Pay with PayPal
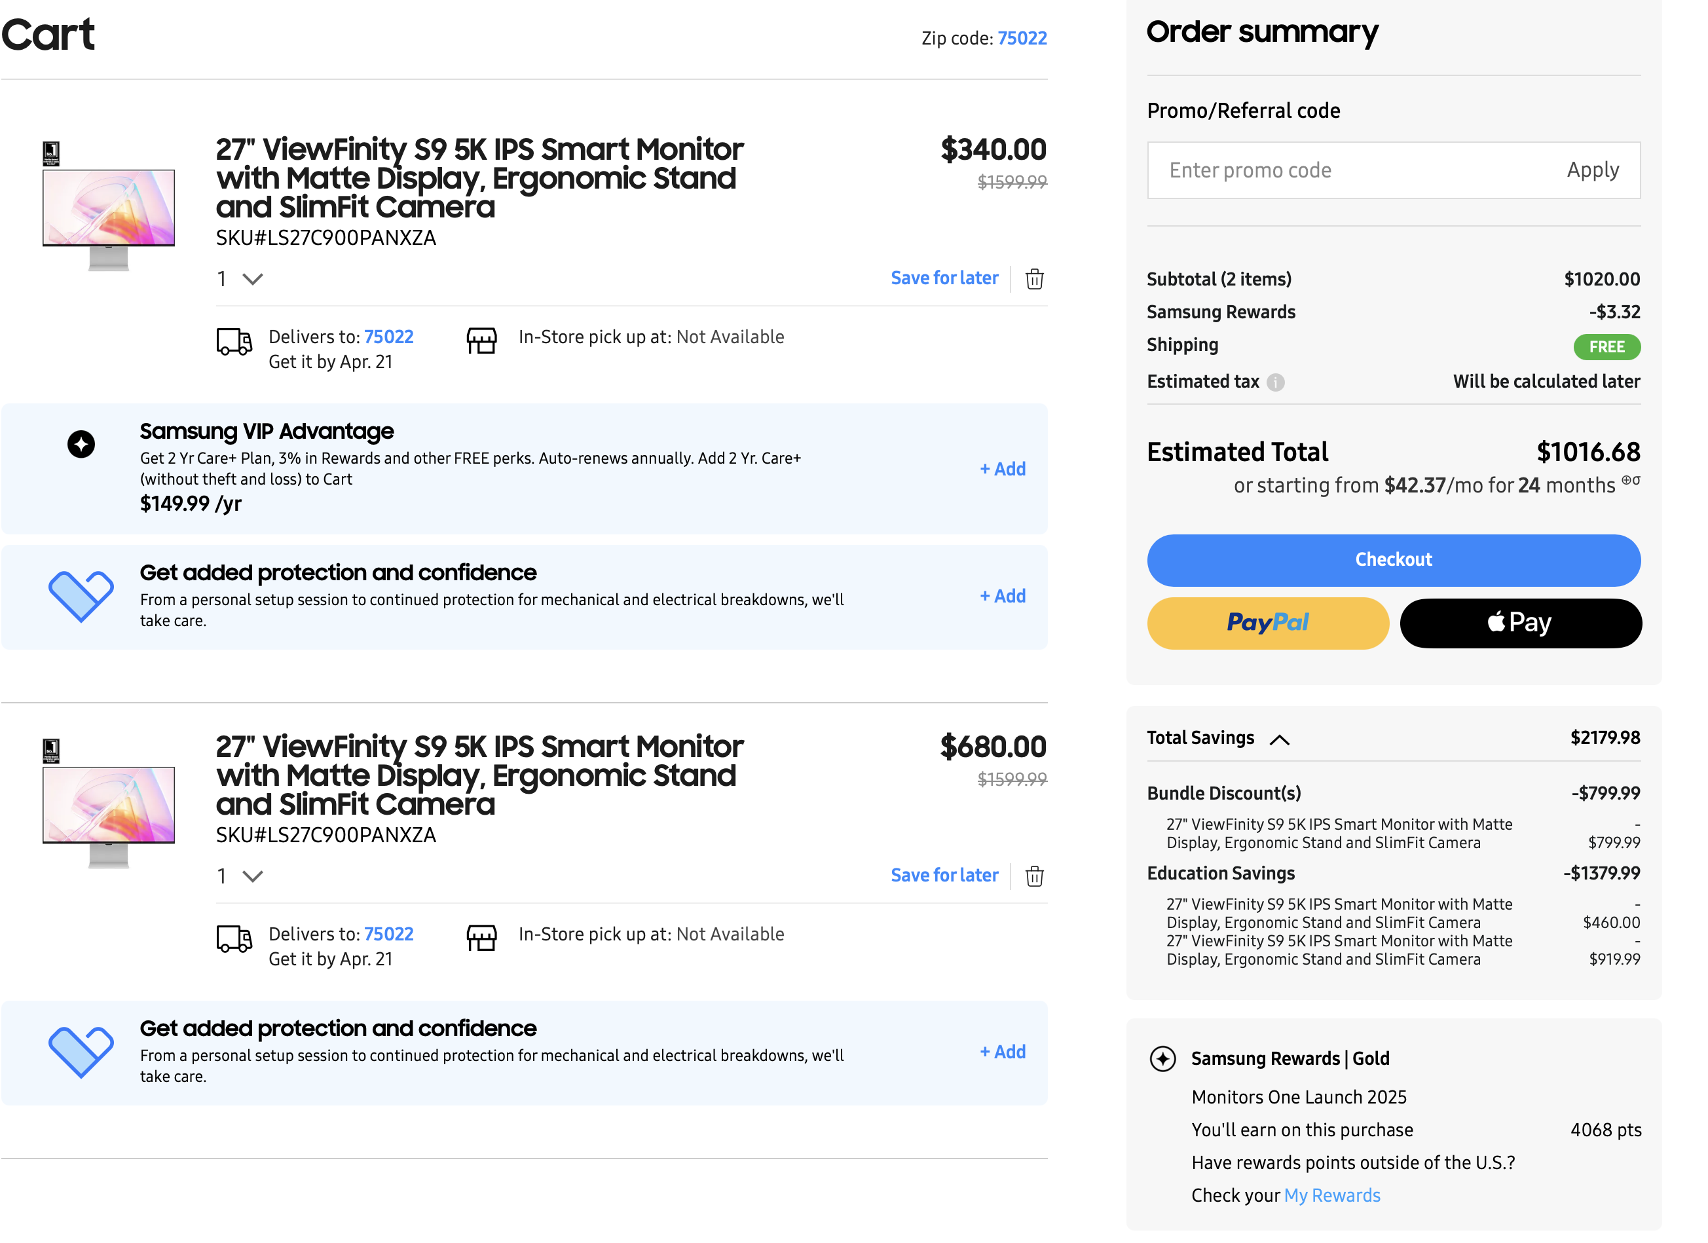Viewport: 1708px width, 1243px height. [x=1267, y=623]
